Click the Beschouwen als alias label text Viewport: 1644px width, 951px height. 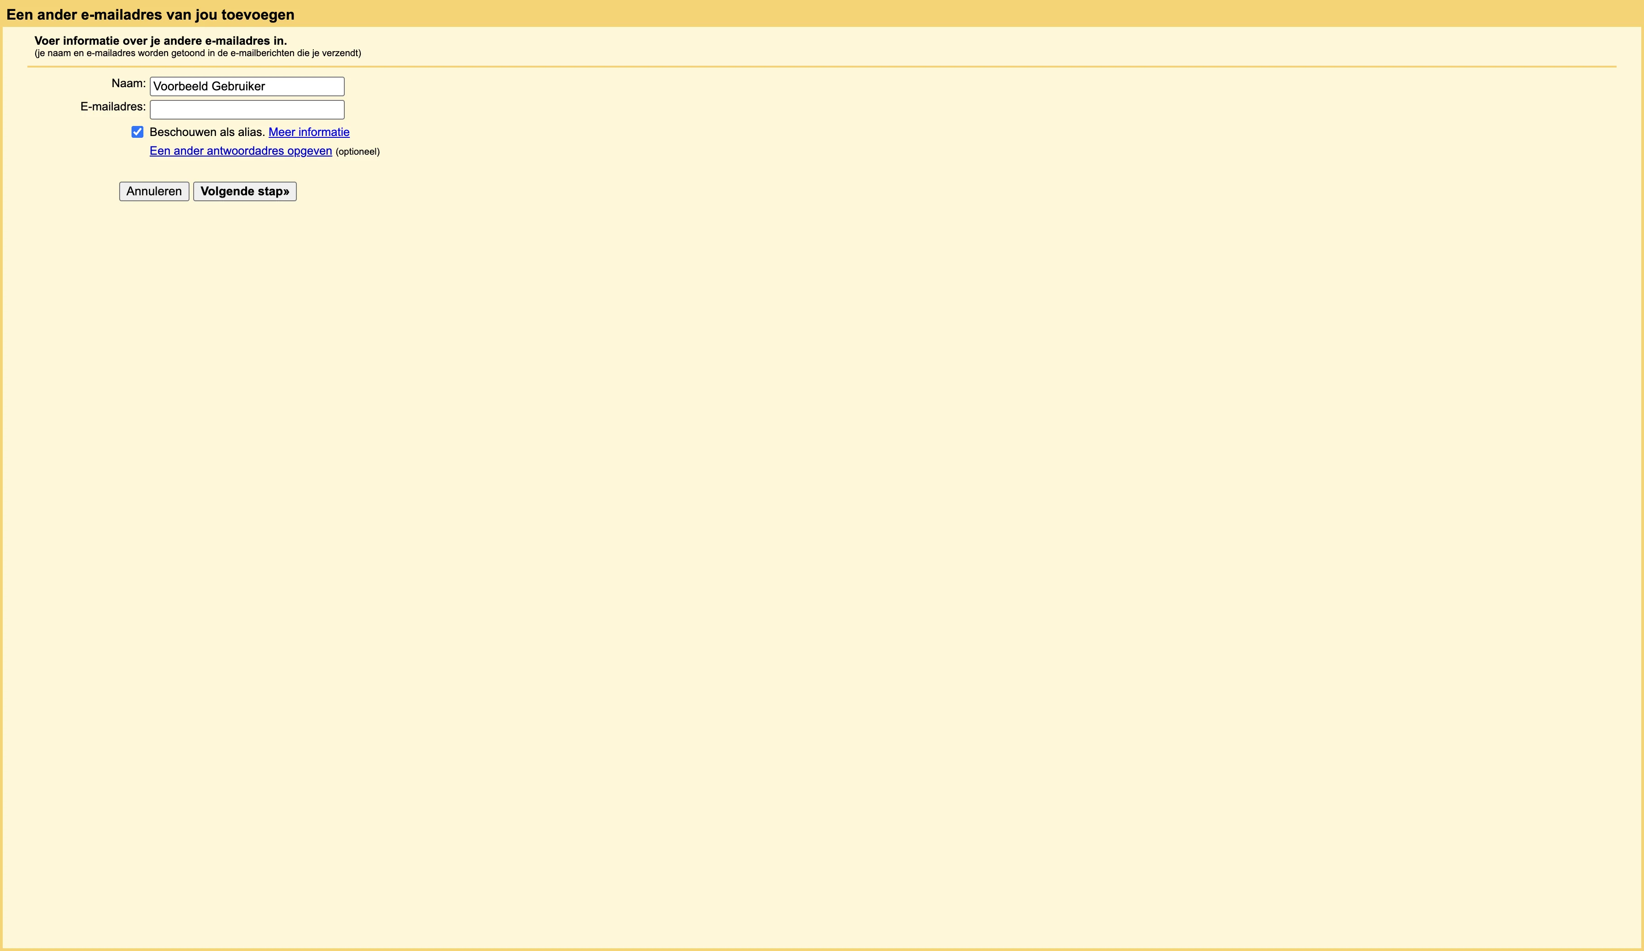206,132
